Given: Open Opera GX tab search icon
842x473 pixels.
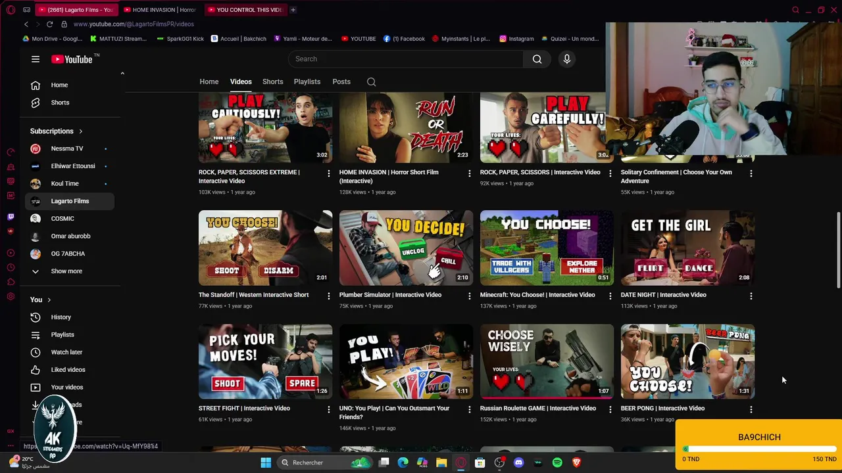Looking at the screenshot, I should click(795, 10).
